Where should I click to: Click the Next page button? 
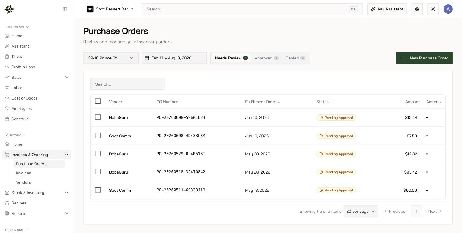435,211
